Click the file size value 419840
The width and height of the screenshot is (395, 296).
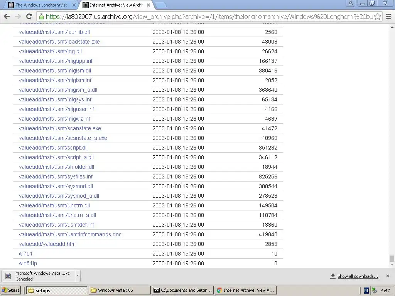268,234
